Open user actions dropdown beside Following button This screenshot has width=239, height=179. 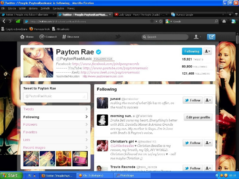(x=208, y=51)
